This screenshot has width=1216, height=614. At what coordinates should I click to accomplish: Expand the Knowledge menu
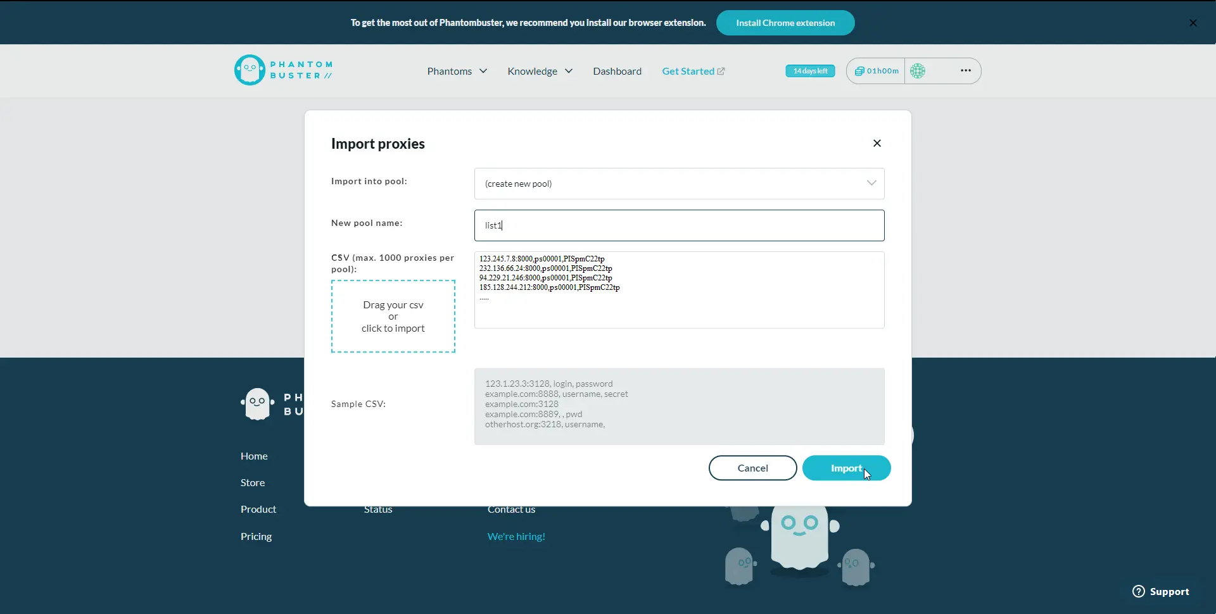[540, 71]
